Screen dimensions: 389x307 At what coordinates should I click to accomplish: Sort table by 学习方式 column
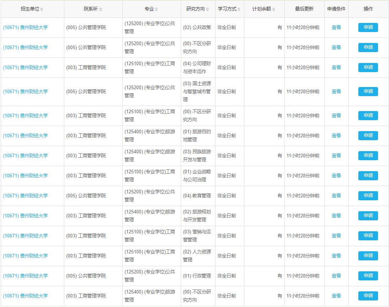(x=239, y=9)
